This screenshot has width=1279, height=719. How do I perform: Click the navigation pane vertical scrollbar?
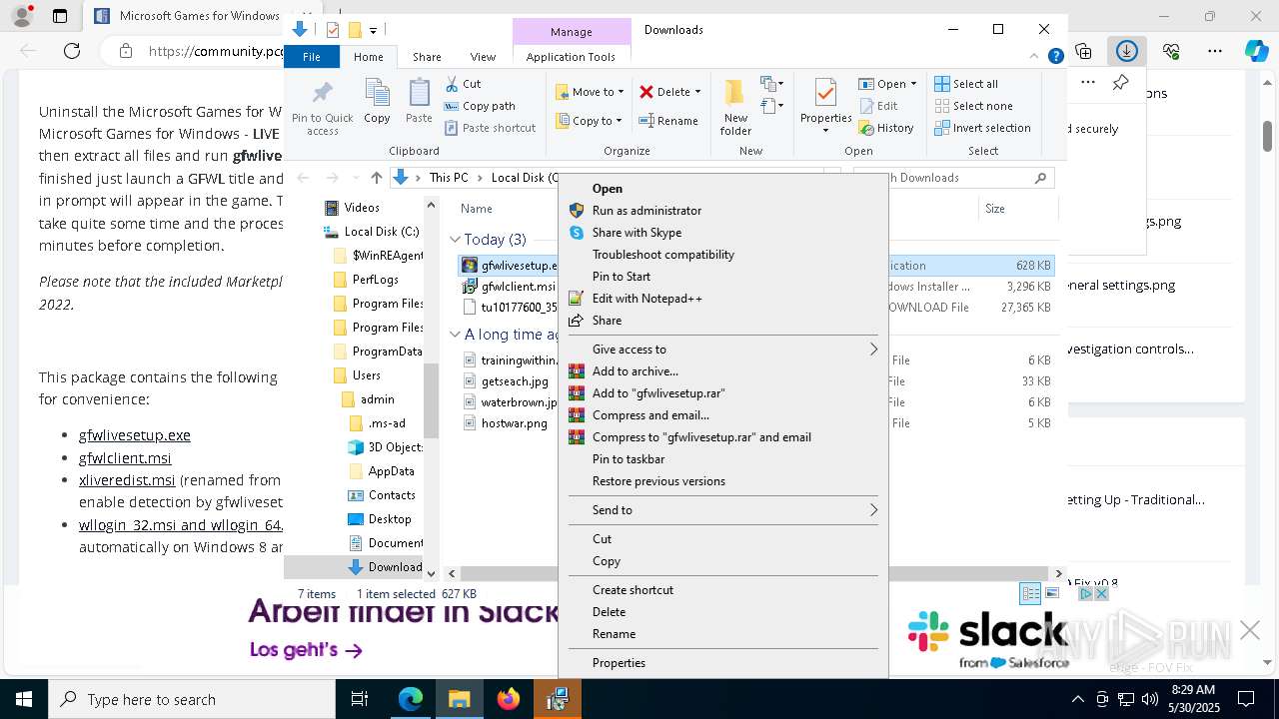tap(432, 399)
